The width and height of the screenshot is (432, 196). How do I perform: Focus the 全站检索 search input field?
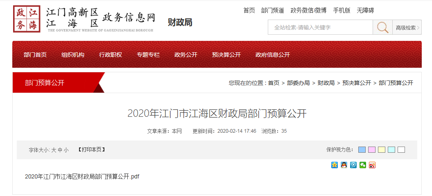[x=321, y=27]
